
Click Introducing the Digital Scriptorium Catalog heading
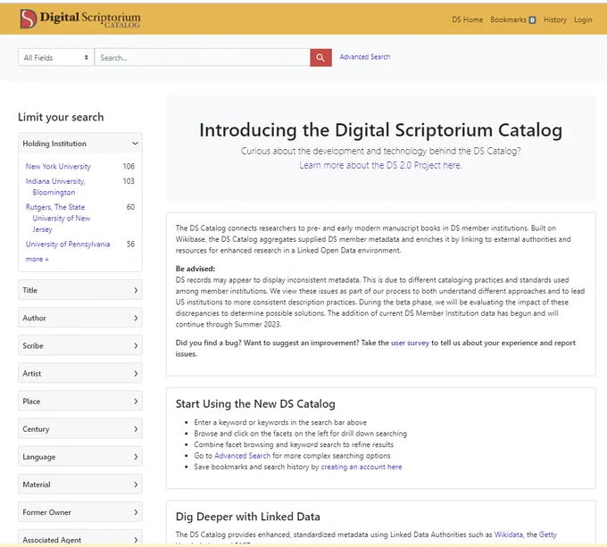click(x=380, y=130)
